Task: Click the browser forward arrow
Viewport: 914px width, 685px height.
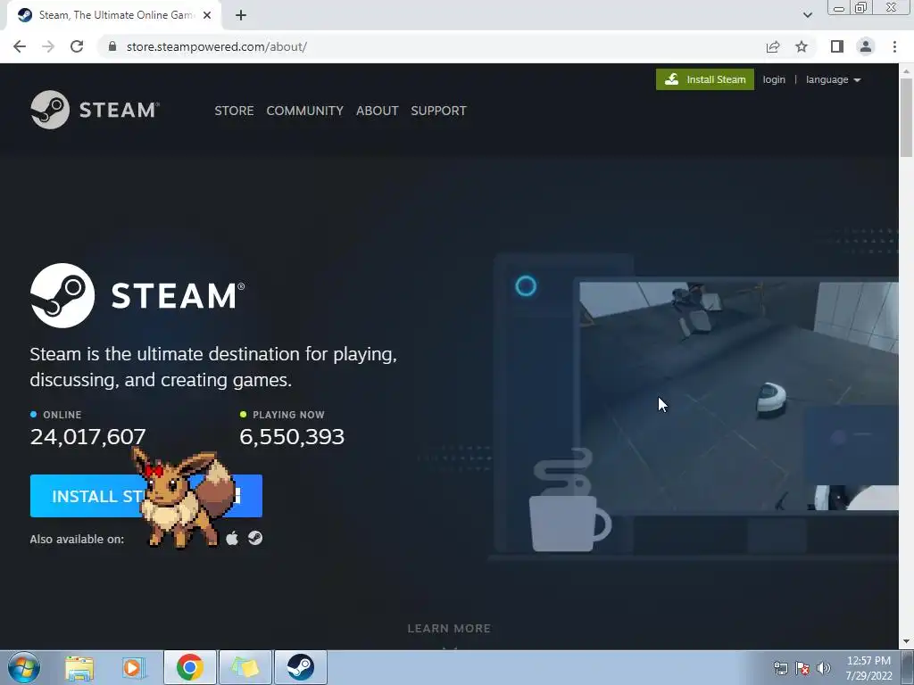Action: pyautogui.click(x=48, y=46)
